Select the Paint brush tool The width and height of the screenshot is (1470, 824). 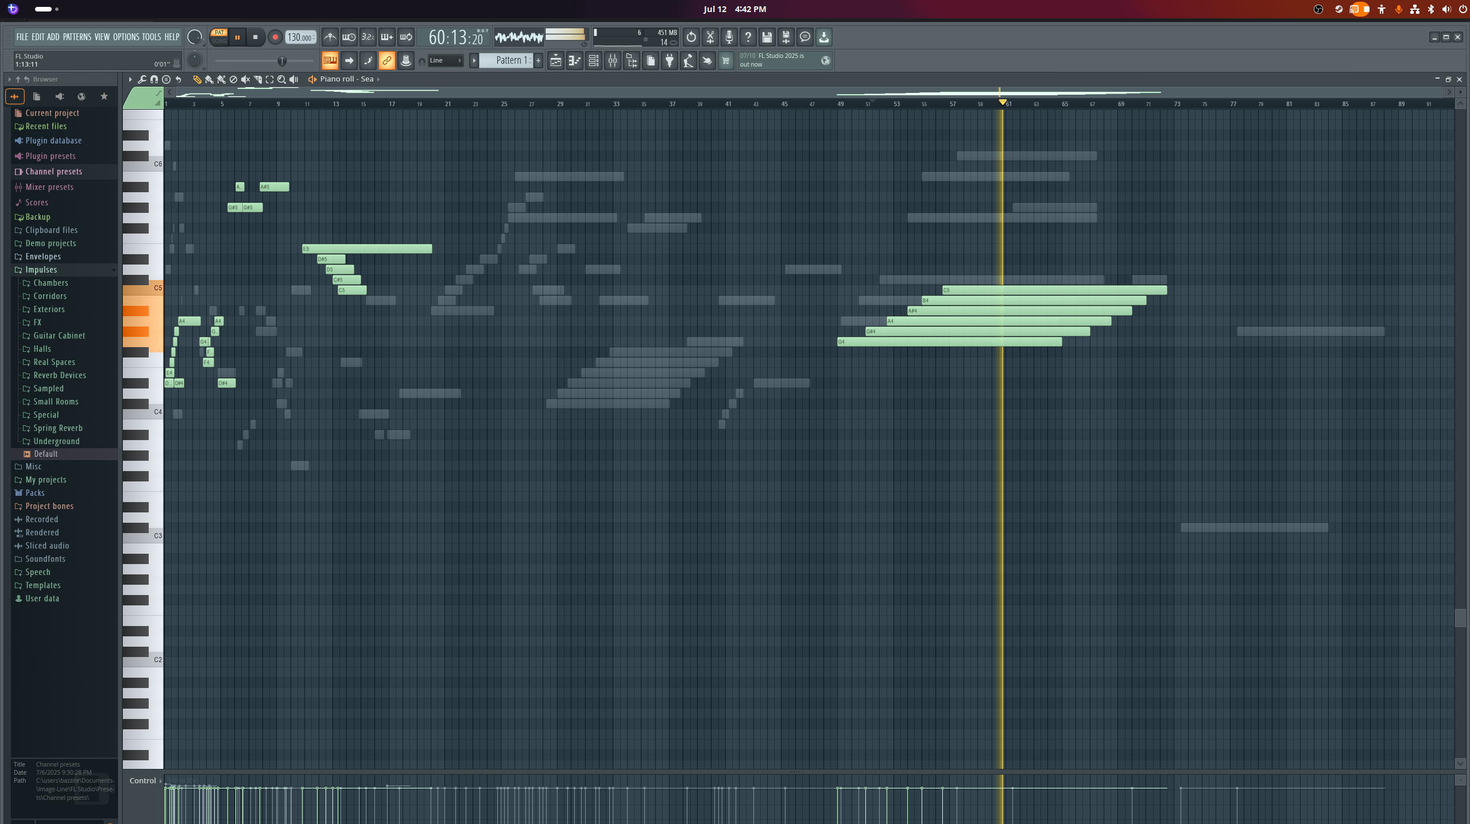(x=209, y=79)
